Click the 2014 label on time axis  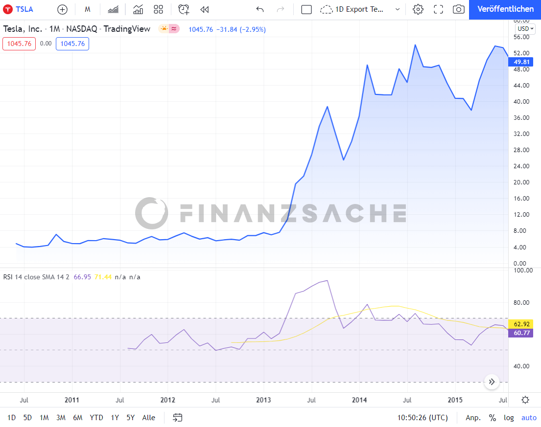click(x=359, y=400)
